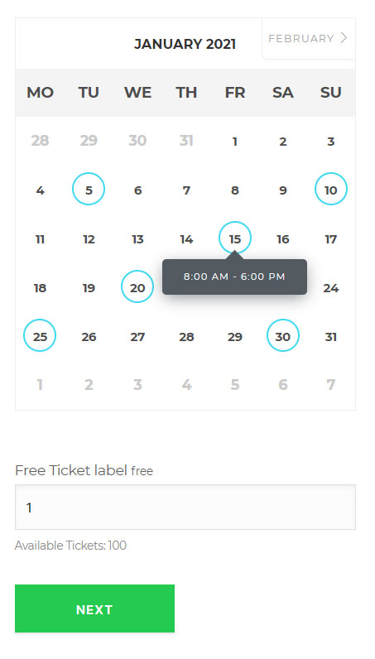
Task: Select the circled date January 25
Action: 40,335
